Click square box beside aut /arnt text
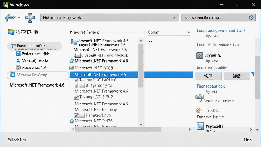 82,86
